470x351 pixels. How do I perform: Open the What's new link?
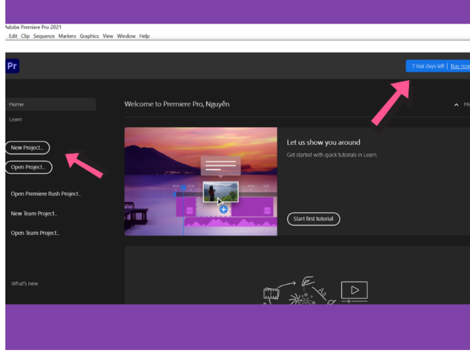(25, 284)
